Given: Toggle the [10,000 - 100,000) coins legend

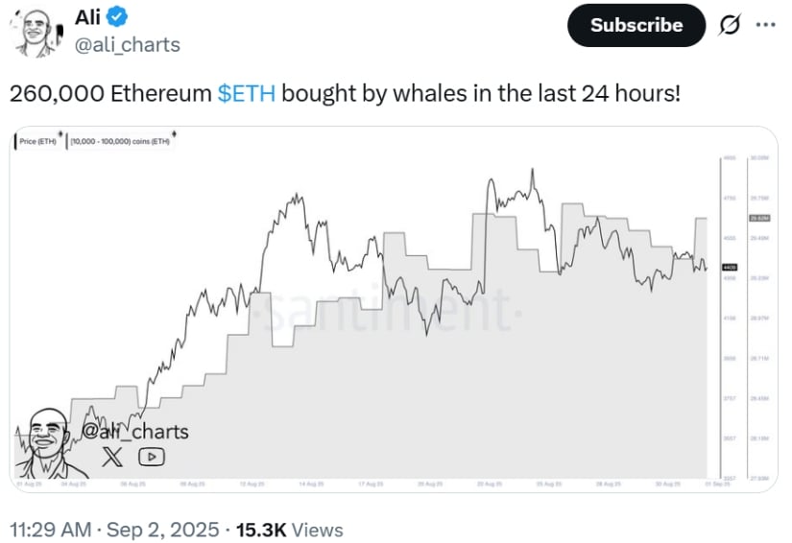Looking at the screenshot, I should [120, 141].
